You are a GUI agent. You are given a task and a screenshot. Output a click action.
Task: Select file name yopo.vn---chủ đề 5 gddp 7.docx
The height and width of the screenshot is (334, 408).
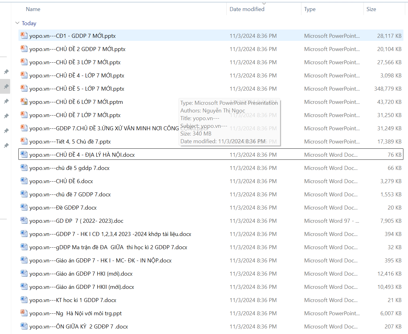(x=69, y=168)
